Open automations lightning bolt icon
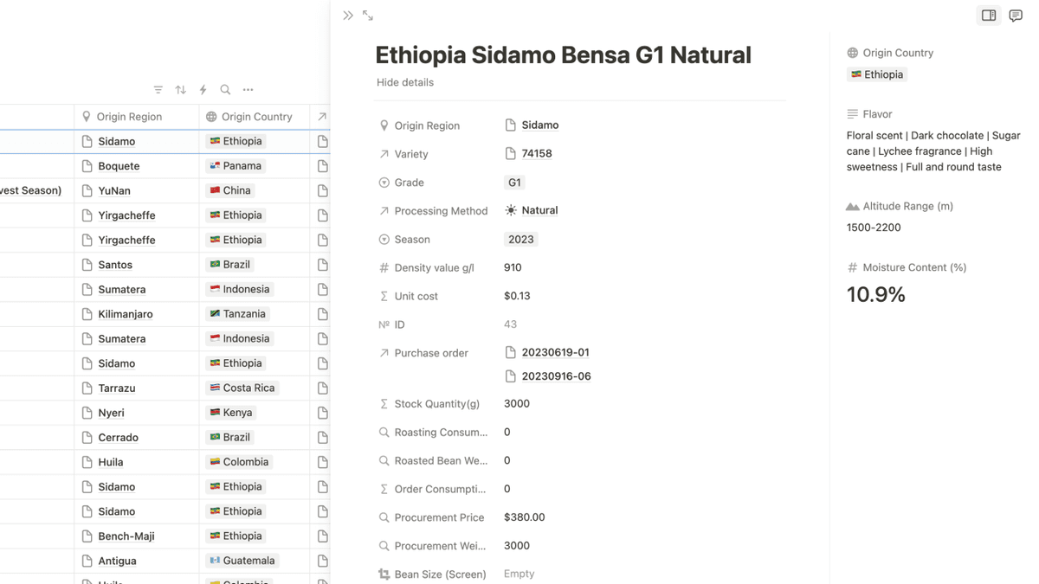The height and width of the screenshot is (584, 1039). pos(203,90)
